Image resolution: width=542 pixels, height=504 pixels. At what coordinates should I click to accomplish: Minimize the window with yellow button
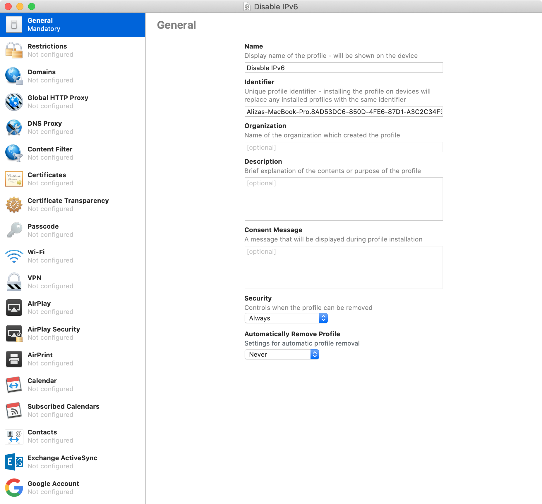[x=20, y=6]
